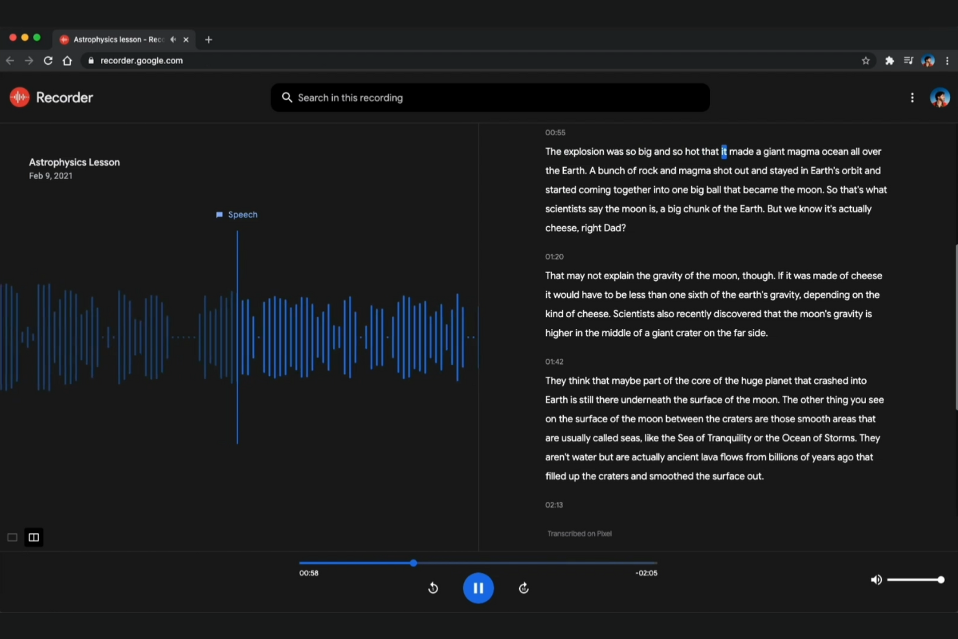Mute tab audio via the tab speaker icon
Viewport: 958px width, 639px height.
(x=173, y=39)
